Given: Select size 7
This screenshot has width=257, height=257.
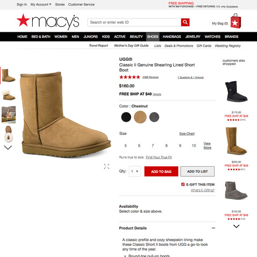Looking at the screenshot, I should point(153,145).
